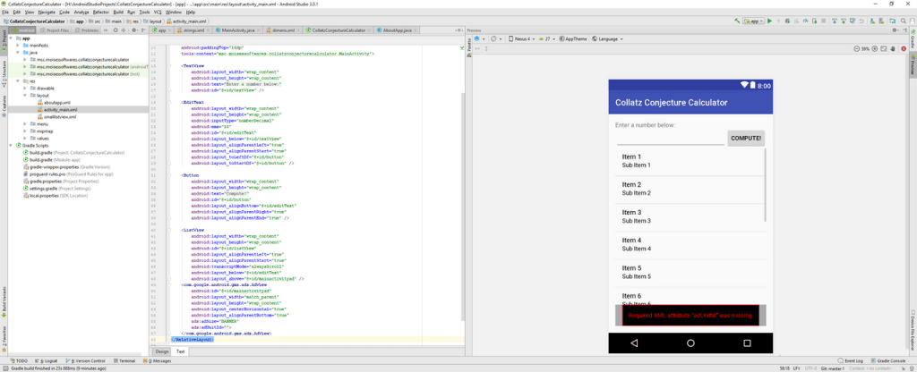Open the Refactor menu
The image size is (917, 372).
coord(101,12)
